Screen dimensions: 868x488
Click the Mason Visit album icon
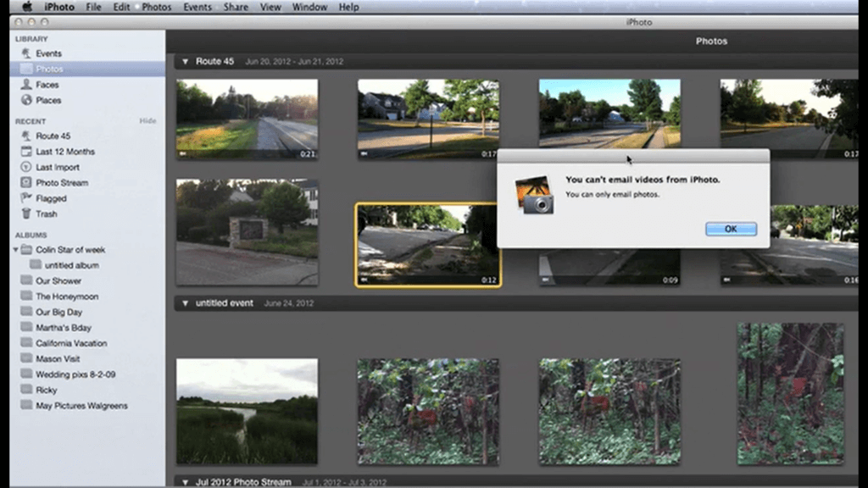click(x=26, y=358)
